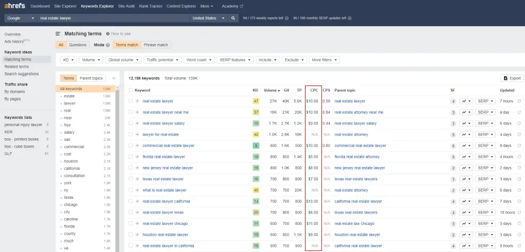Refresh the 'real estate lawyer salary' row
Image resolution: width=525 pixels, height=252 pixels.
[519, 123]
